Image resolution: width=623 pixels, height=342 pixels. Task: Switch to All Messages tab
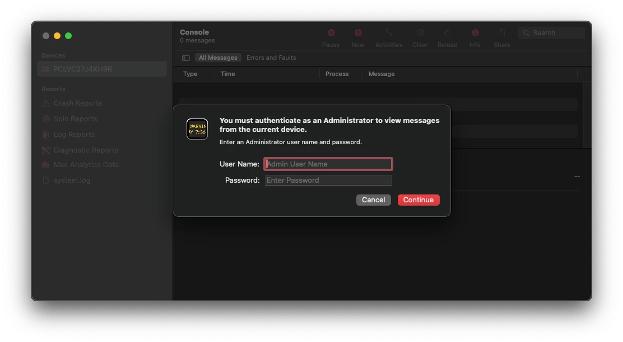pyautogui.click(x=218, y=58)
